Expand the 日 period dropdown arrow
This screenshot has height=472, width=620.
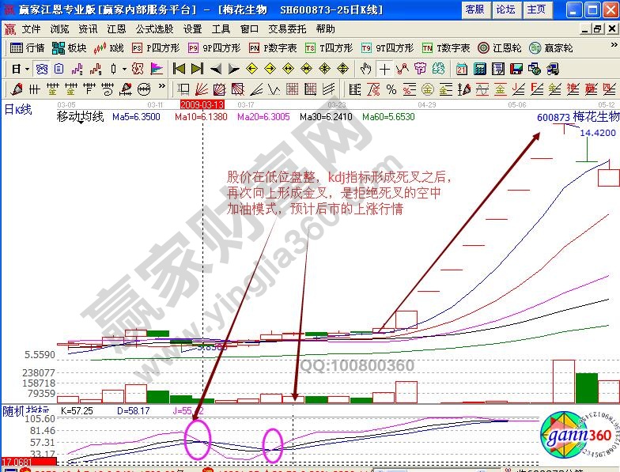(26, 68)
